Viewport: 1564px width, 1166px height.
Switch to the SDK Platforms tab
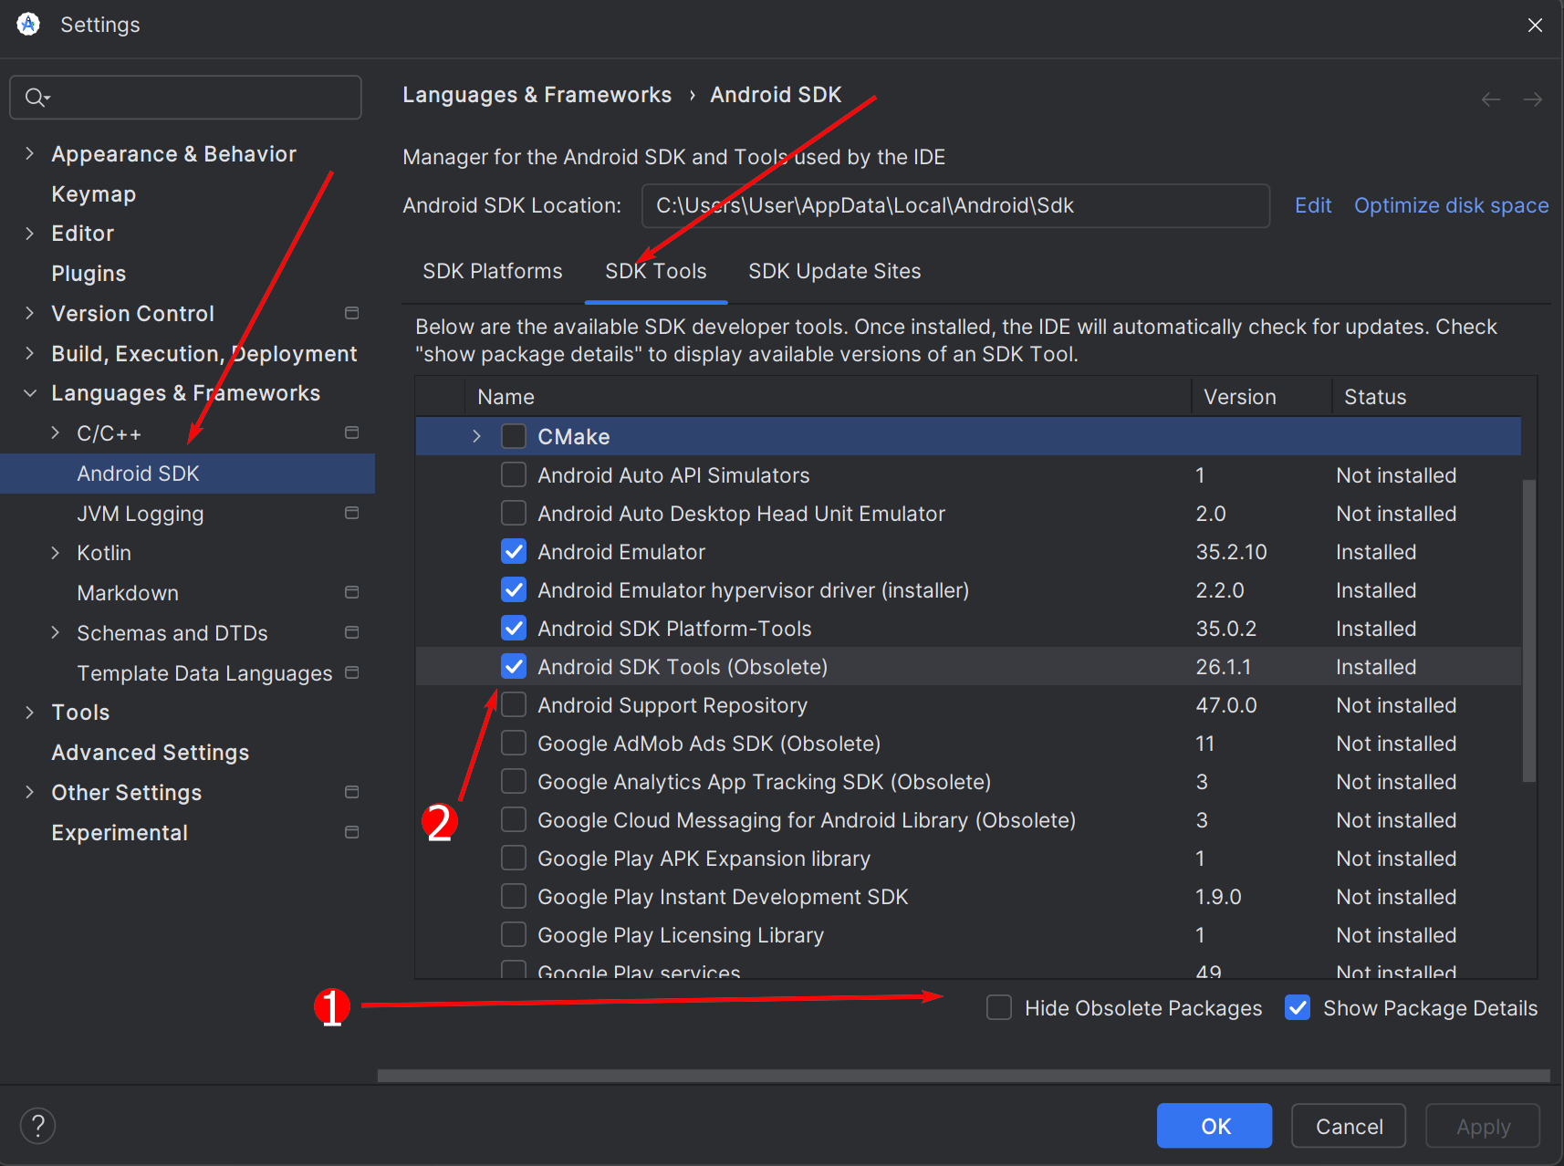(x=492, y=271)
